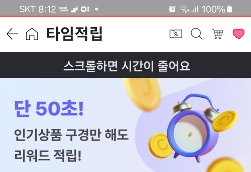The width and height of the screenshot is (251, 172).
Task: Open the percent coupon ticket icon
Action: click(x=176, y=34)
